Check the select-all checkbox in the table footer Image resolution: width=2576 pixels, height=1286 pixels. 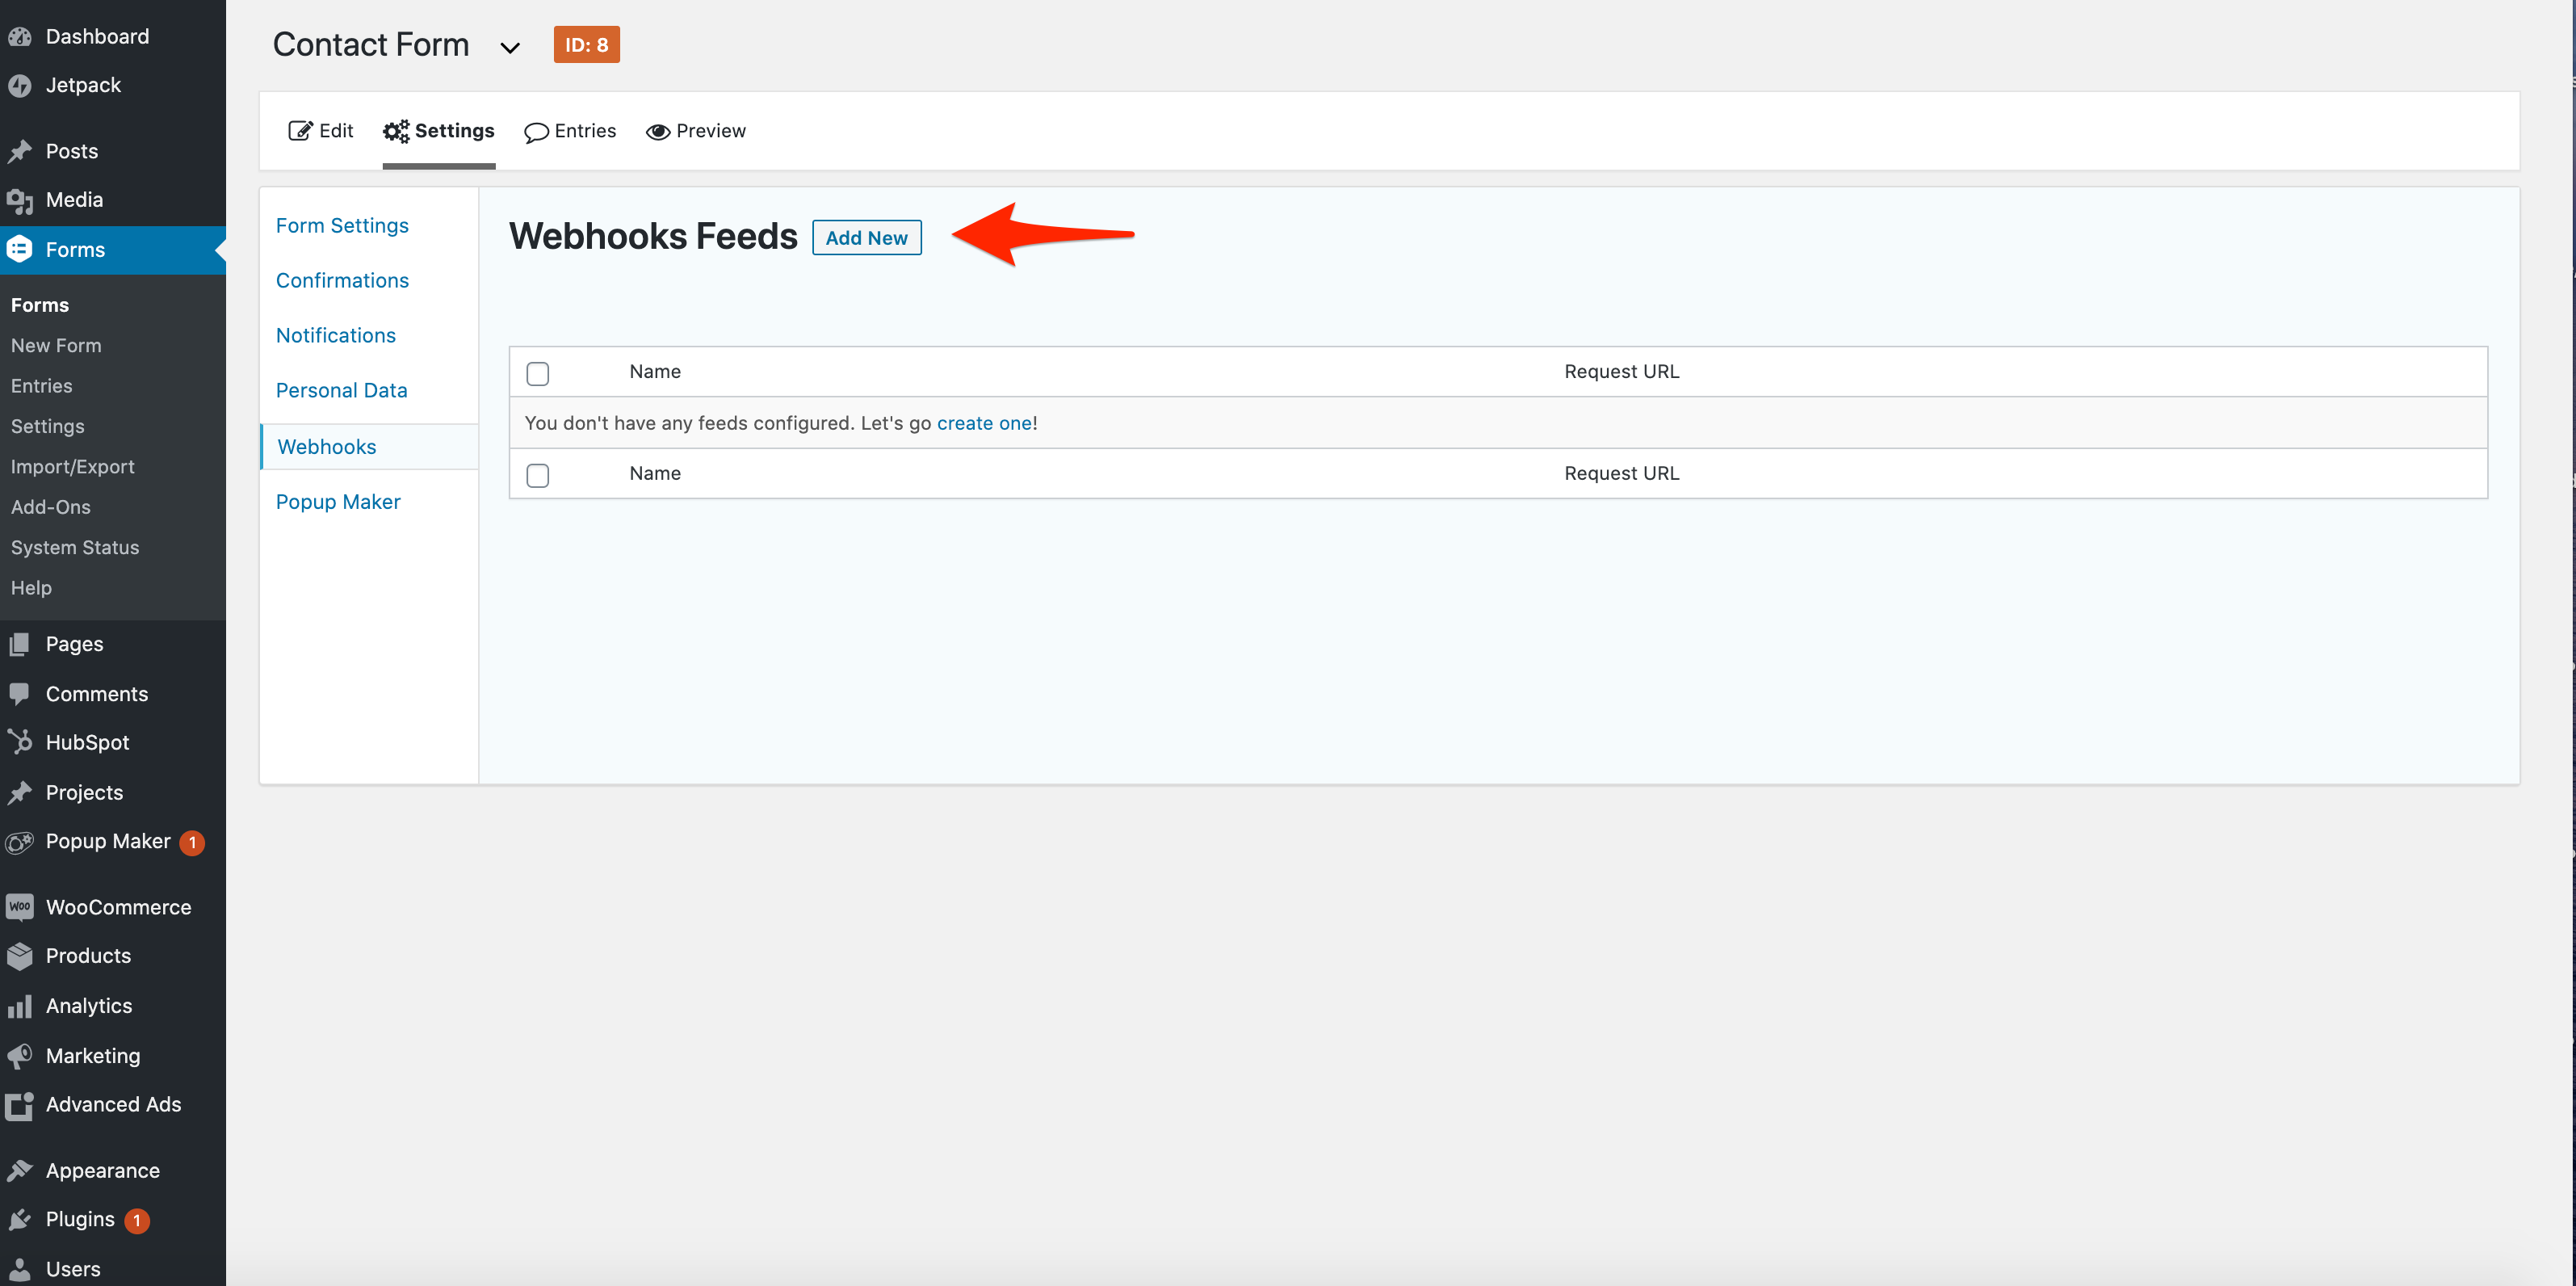click(x=537, y=474)
